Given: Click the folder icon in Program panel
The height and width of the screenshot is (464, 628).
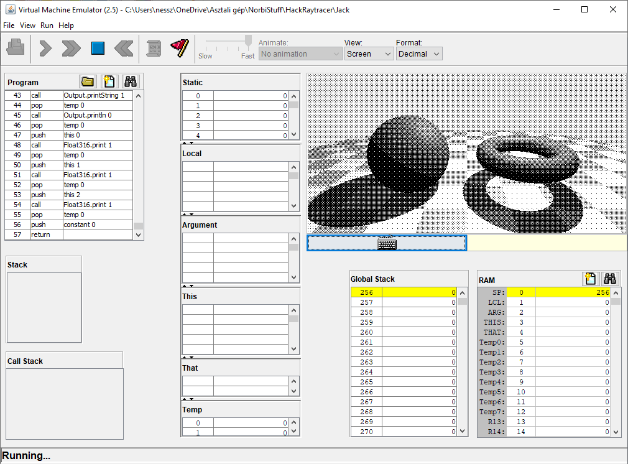Looking at the screenshot, I should (88, 81).
